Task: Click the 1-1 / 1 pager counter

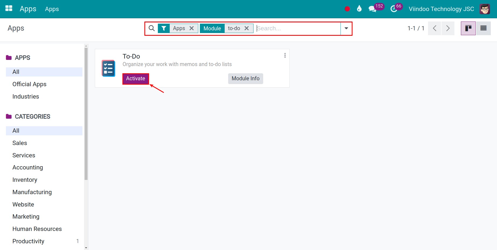Action: [416, 28]
